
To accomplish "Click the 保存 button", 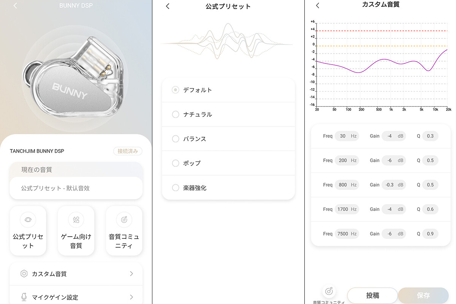I will point(423,295).
